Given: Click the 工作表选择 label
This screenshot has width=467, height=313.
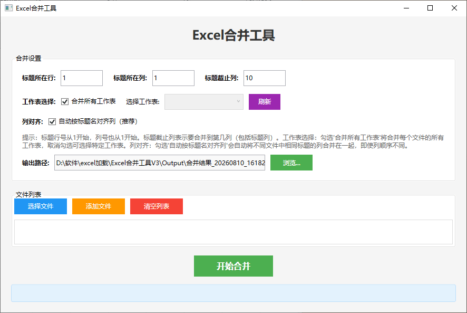Looking at the screenshot, I should 38,102.
